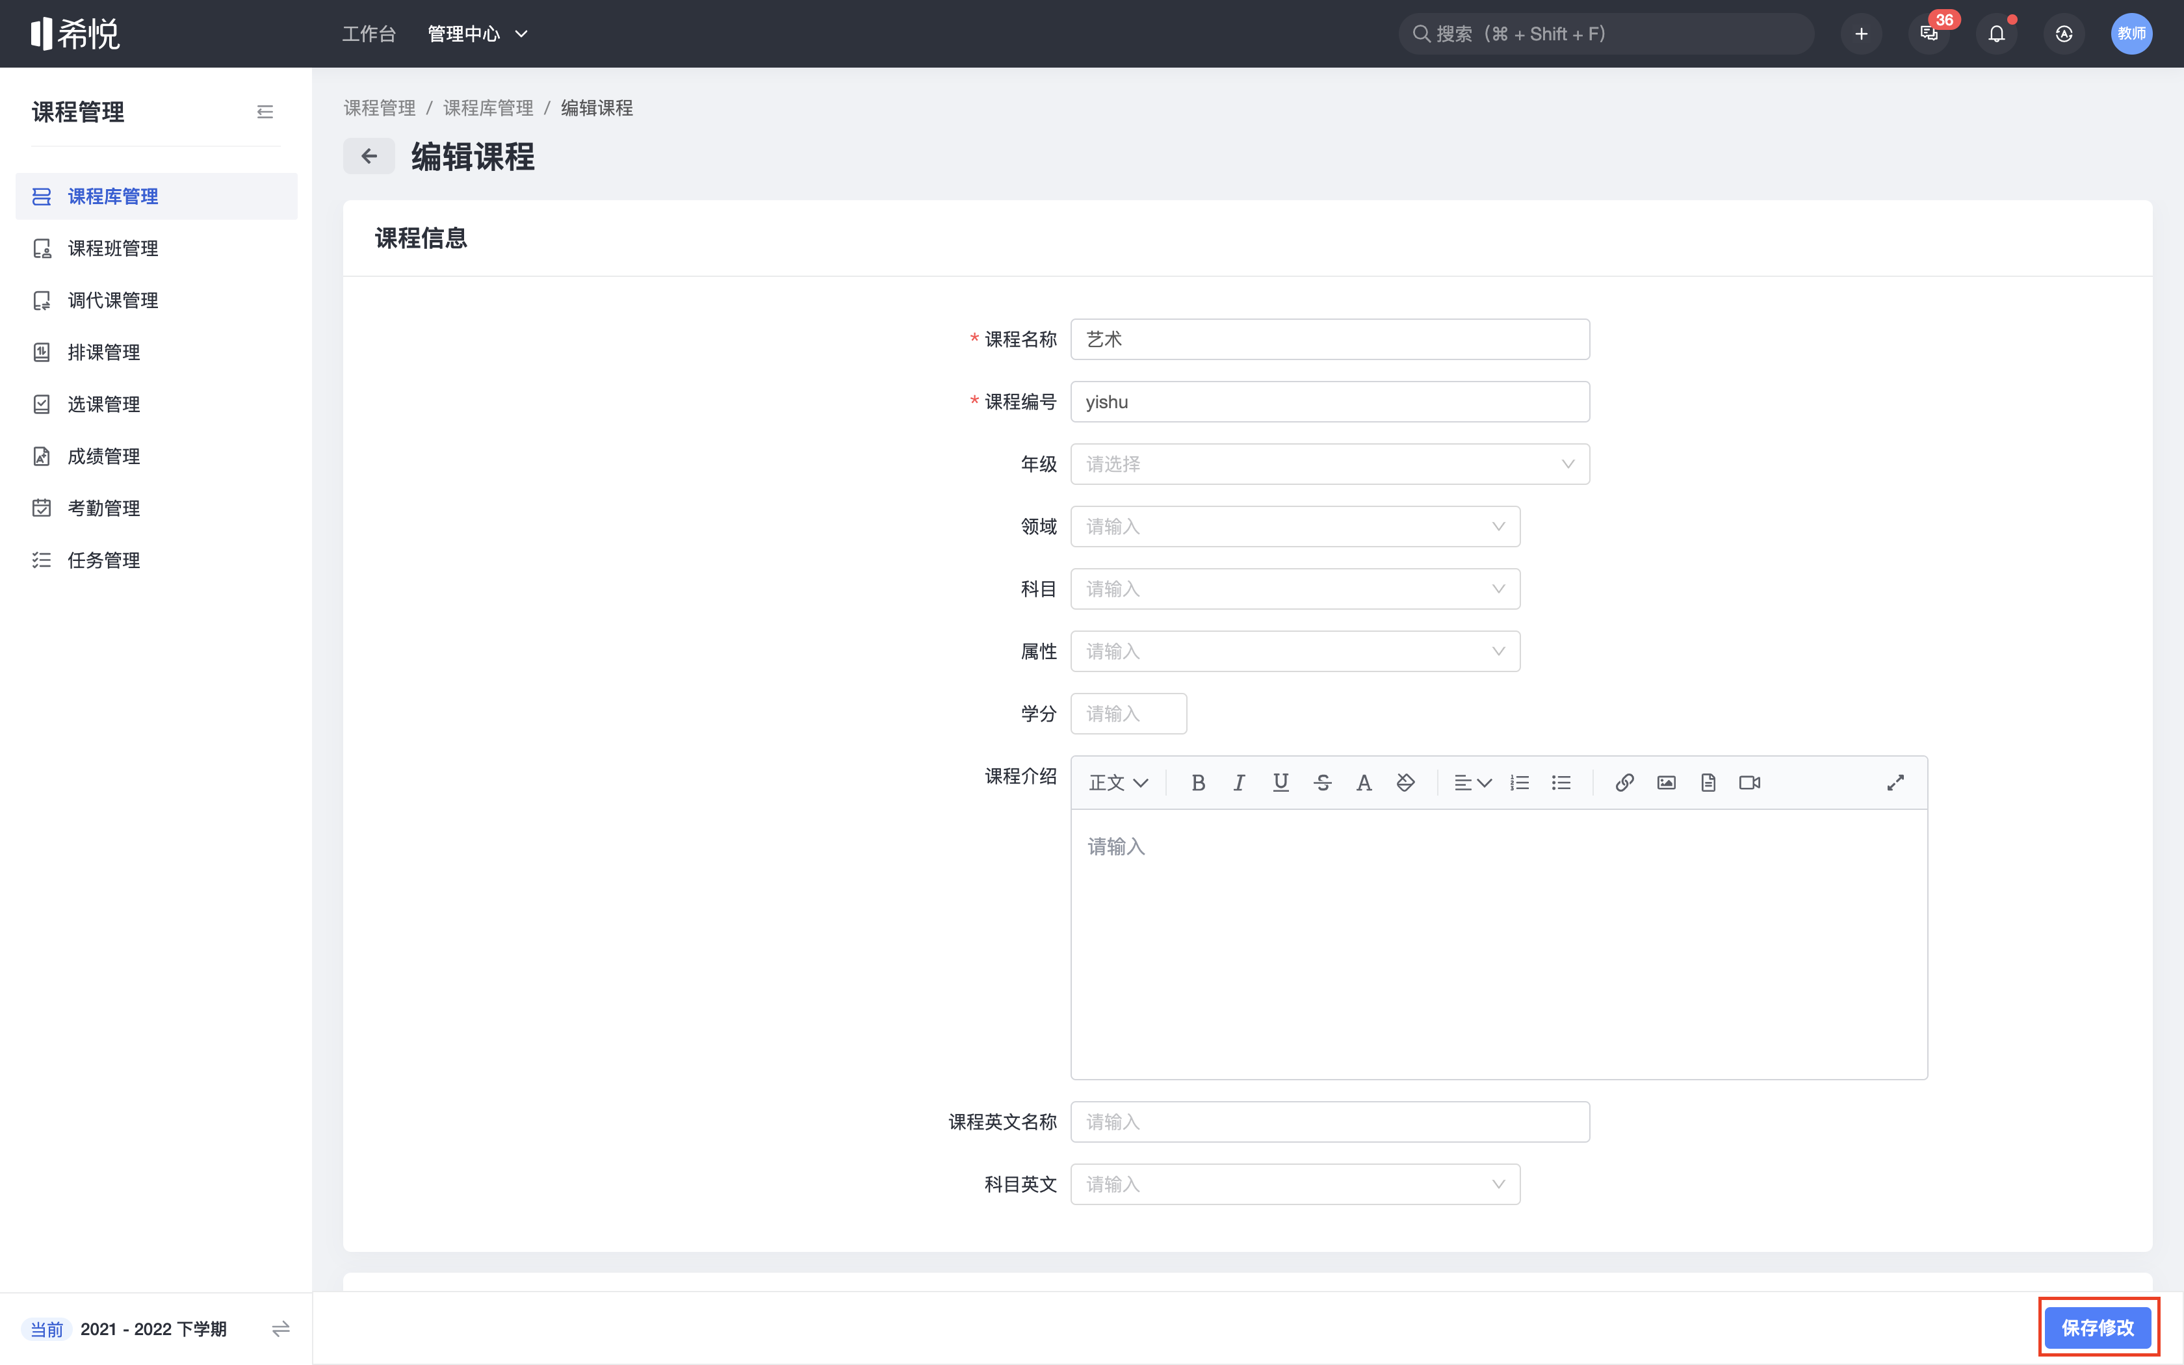Screen dimensions: 2184x1365
Task: Open 选课管理 in sidebar
Action: tap(156, 404)
